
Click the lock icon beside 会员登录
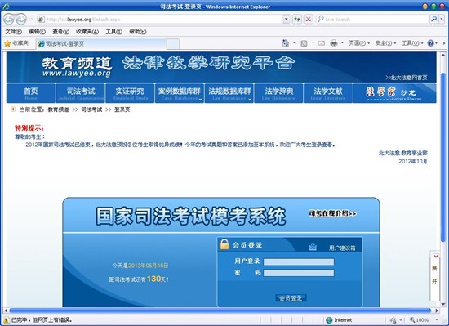pos(224,244)
